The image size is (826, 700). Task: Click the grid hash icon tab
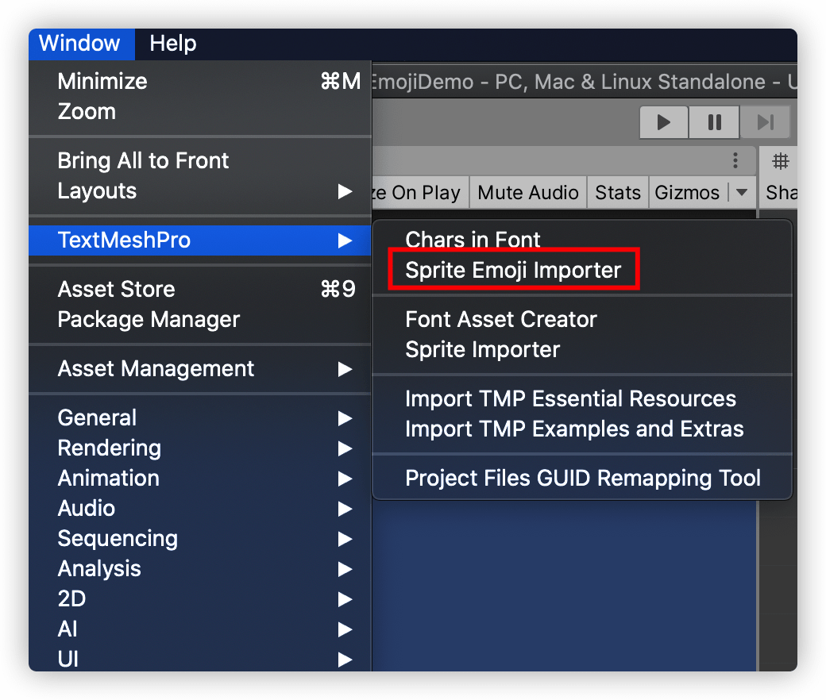pos(780,160)
